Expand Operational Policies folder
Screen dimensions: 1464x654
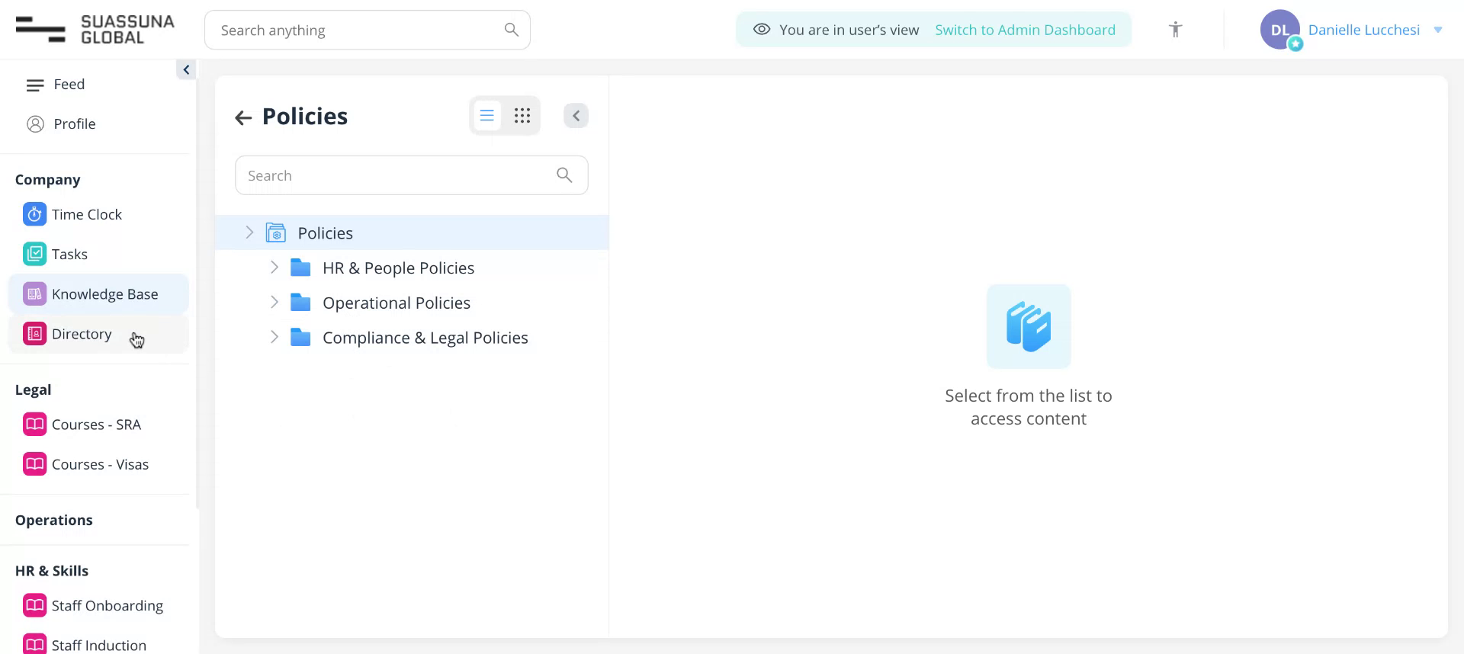click(x=274, y=303)
